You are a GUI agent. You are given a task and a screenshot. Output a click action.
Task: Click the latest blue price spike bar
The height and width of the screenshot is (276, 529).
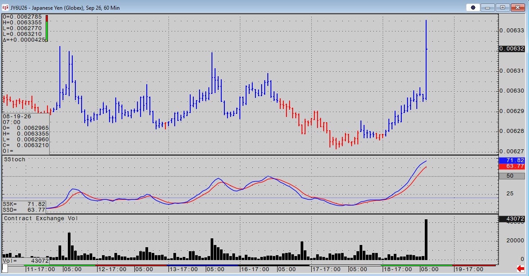426,60
